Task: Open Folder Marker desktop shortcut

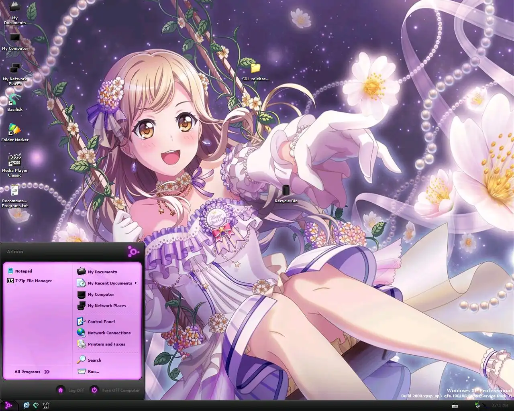Action: tap(15, 133)
